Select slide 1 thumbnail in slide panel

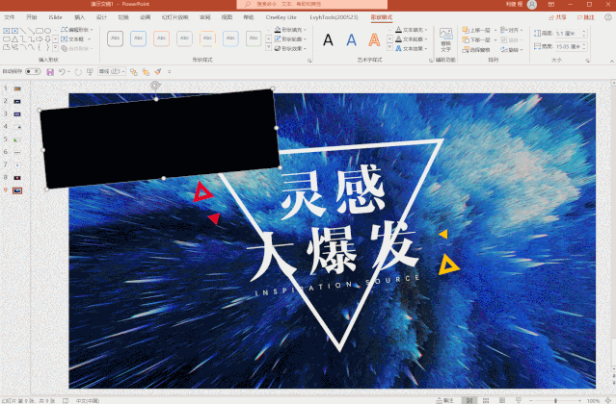[x=17, y=88]
